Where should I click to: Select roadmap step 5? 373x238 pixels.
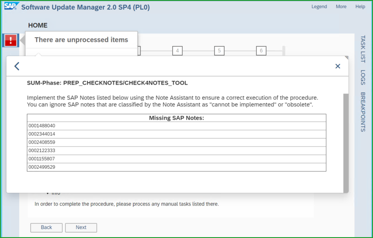click(x=219, y=51)
